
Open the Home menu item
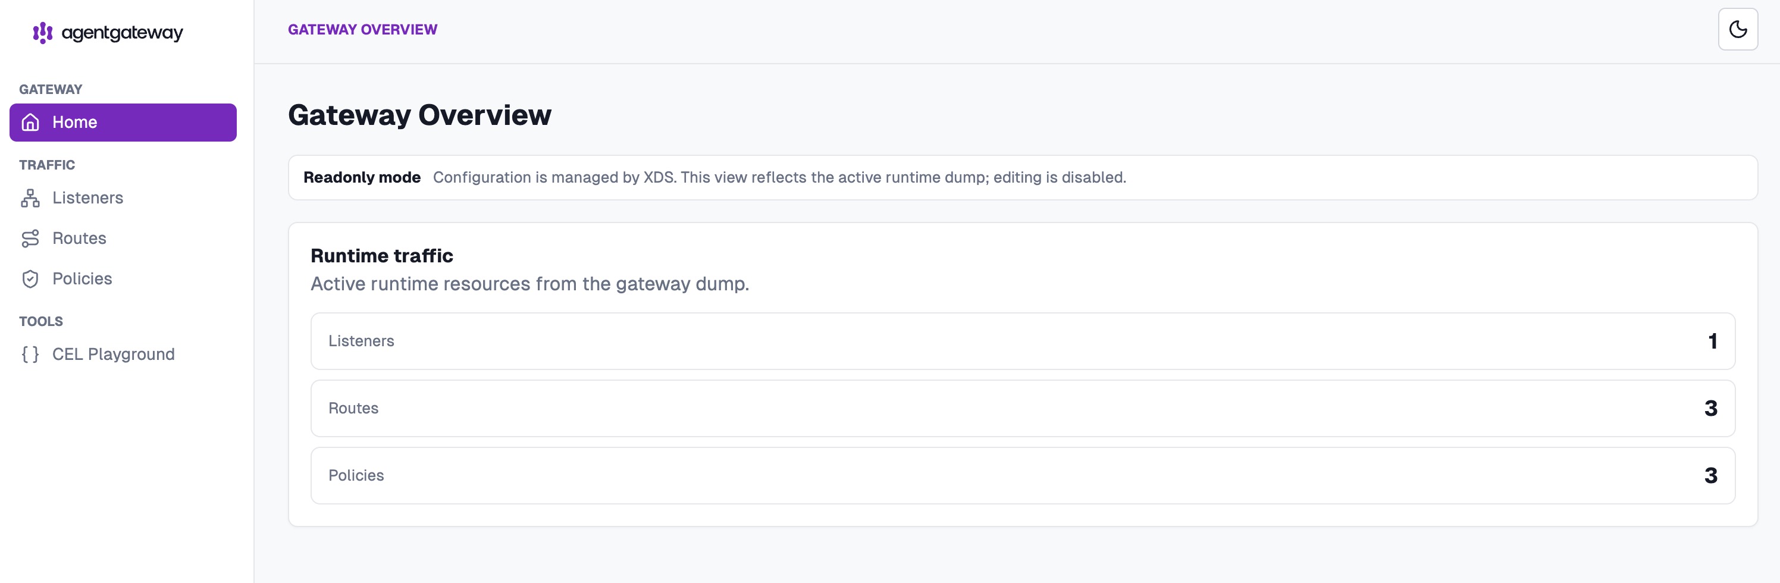(x=123, y=123)
